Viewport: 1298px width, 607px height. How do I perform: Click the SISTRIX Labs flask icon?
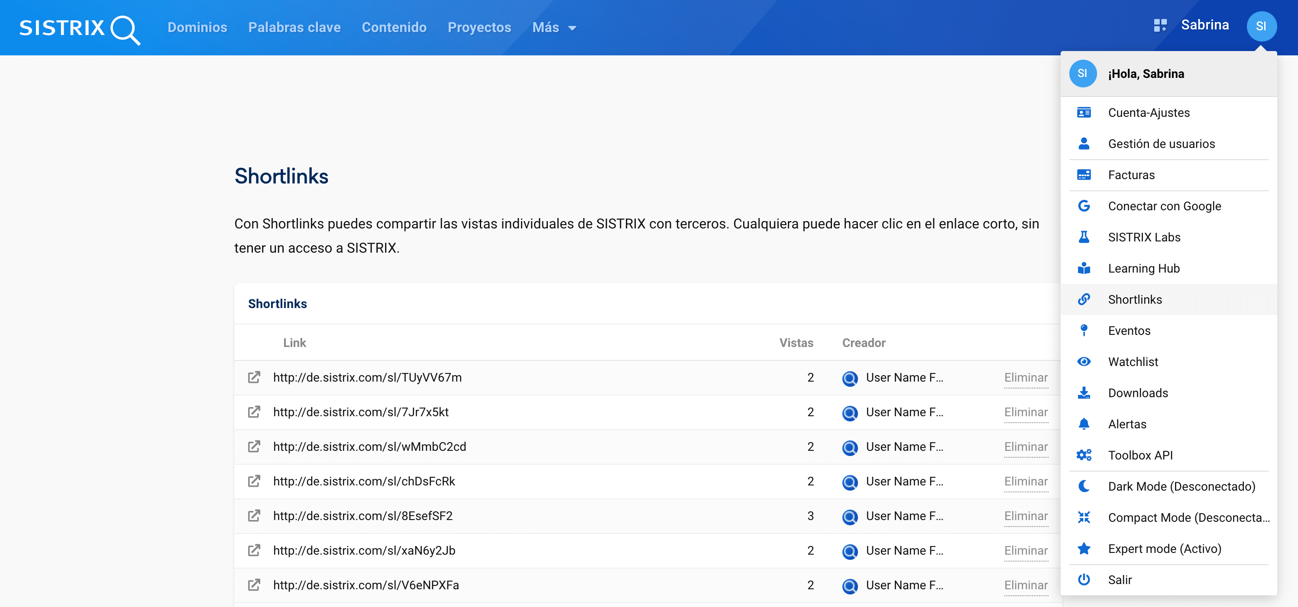[x=1083, y=237]
